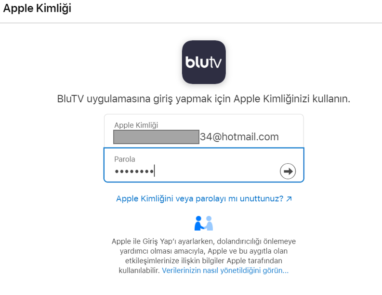Click the BluTV app logo icon
Viewport: 382px width, 295px height.
pos(204,62)
